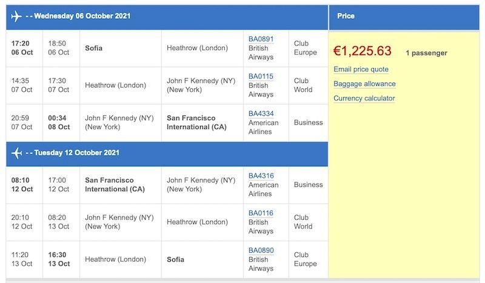
Task: Open flight BA4334 American Airlines link
Action: (261, 114)
